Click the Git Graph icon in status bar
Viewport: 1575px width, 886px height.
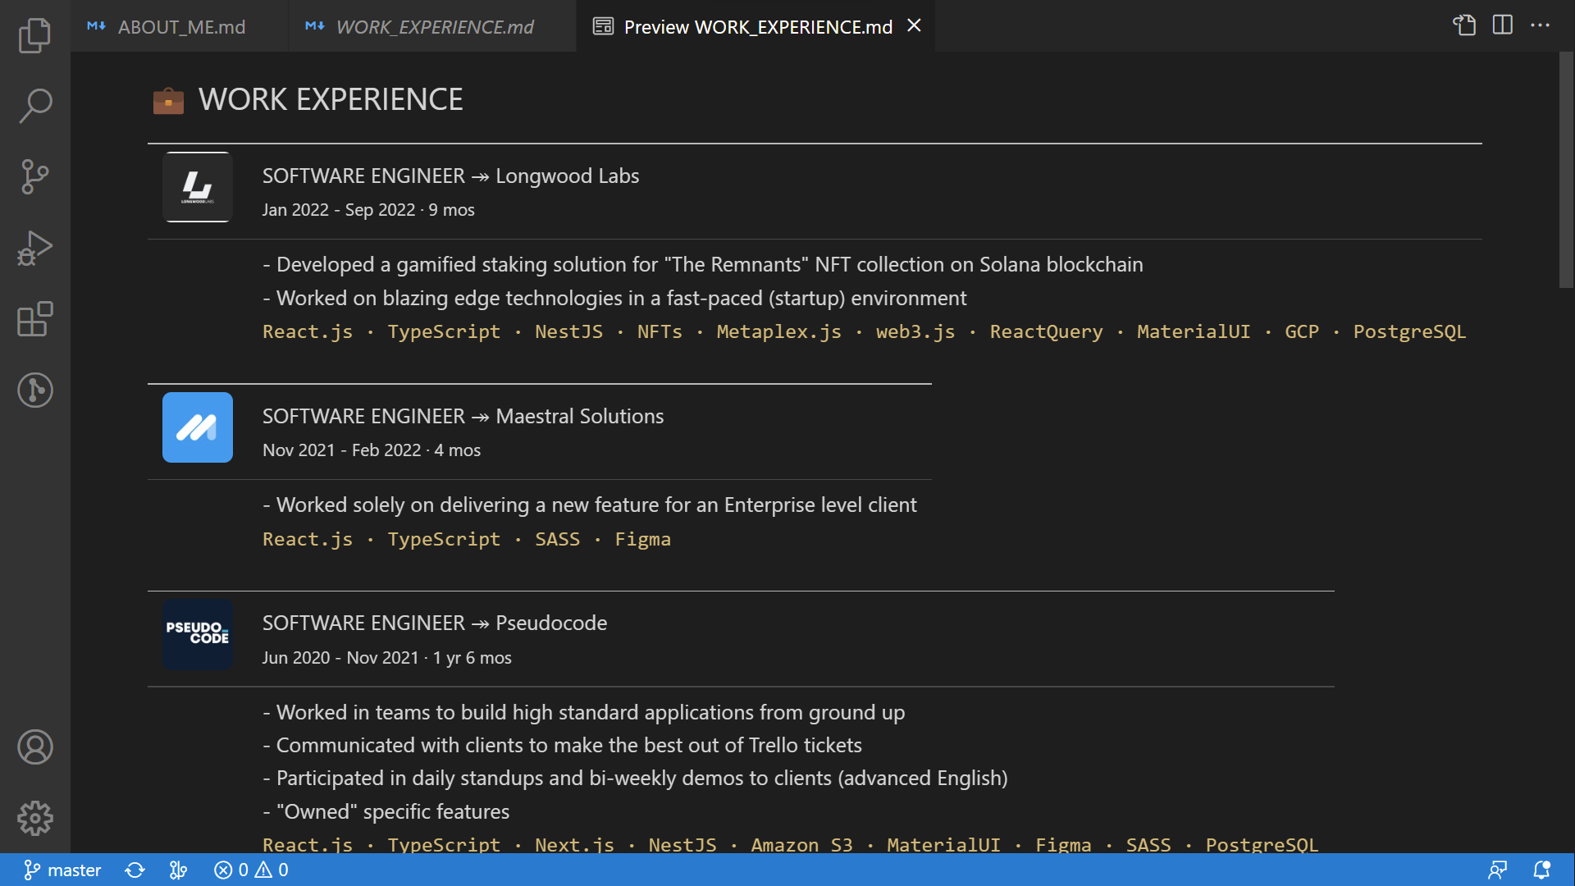coord(177,870)
